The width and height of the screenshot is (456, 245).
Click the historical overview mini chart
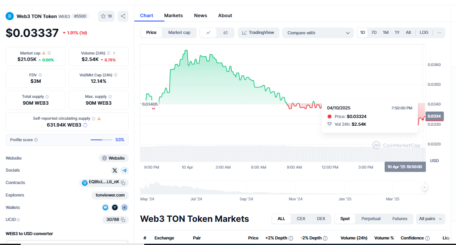[282, 188]
